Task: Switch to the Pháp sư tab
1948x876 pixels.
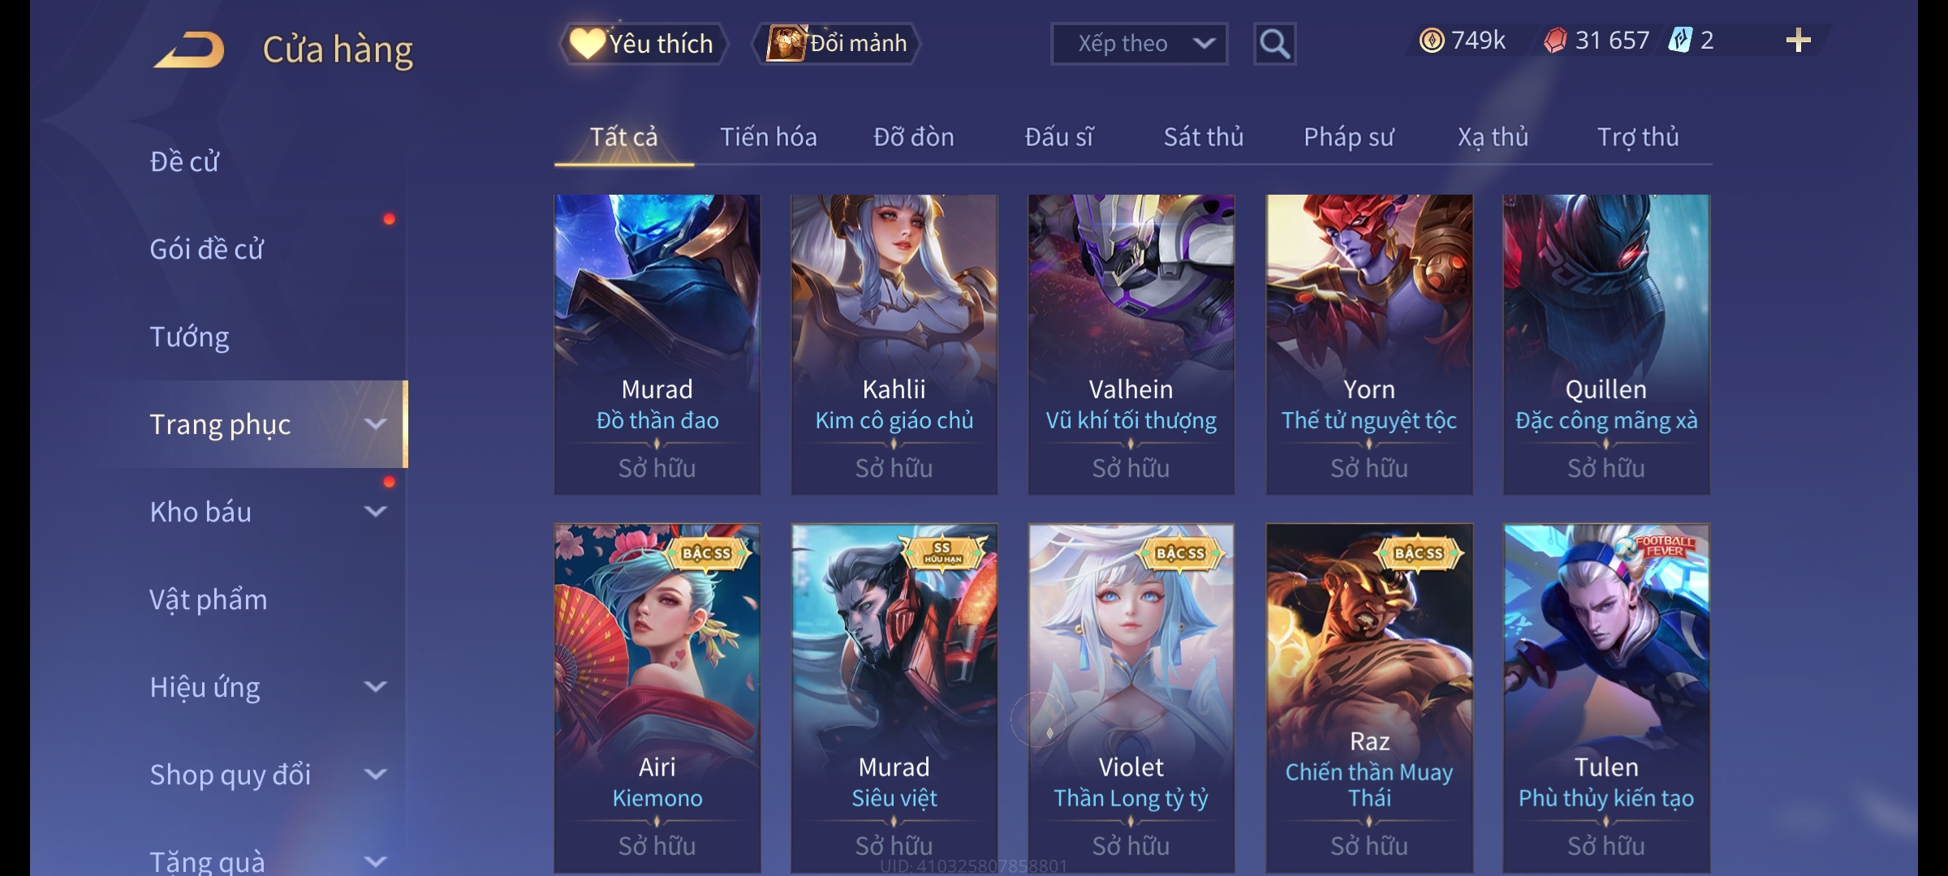Action: click(x=1349, y=137)
